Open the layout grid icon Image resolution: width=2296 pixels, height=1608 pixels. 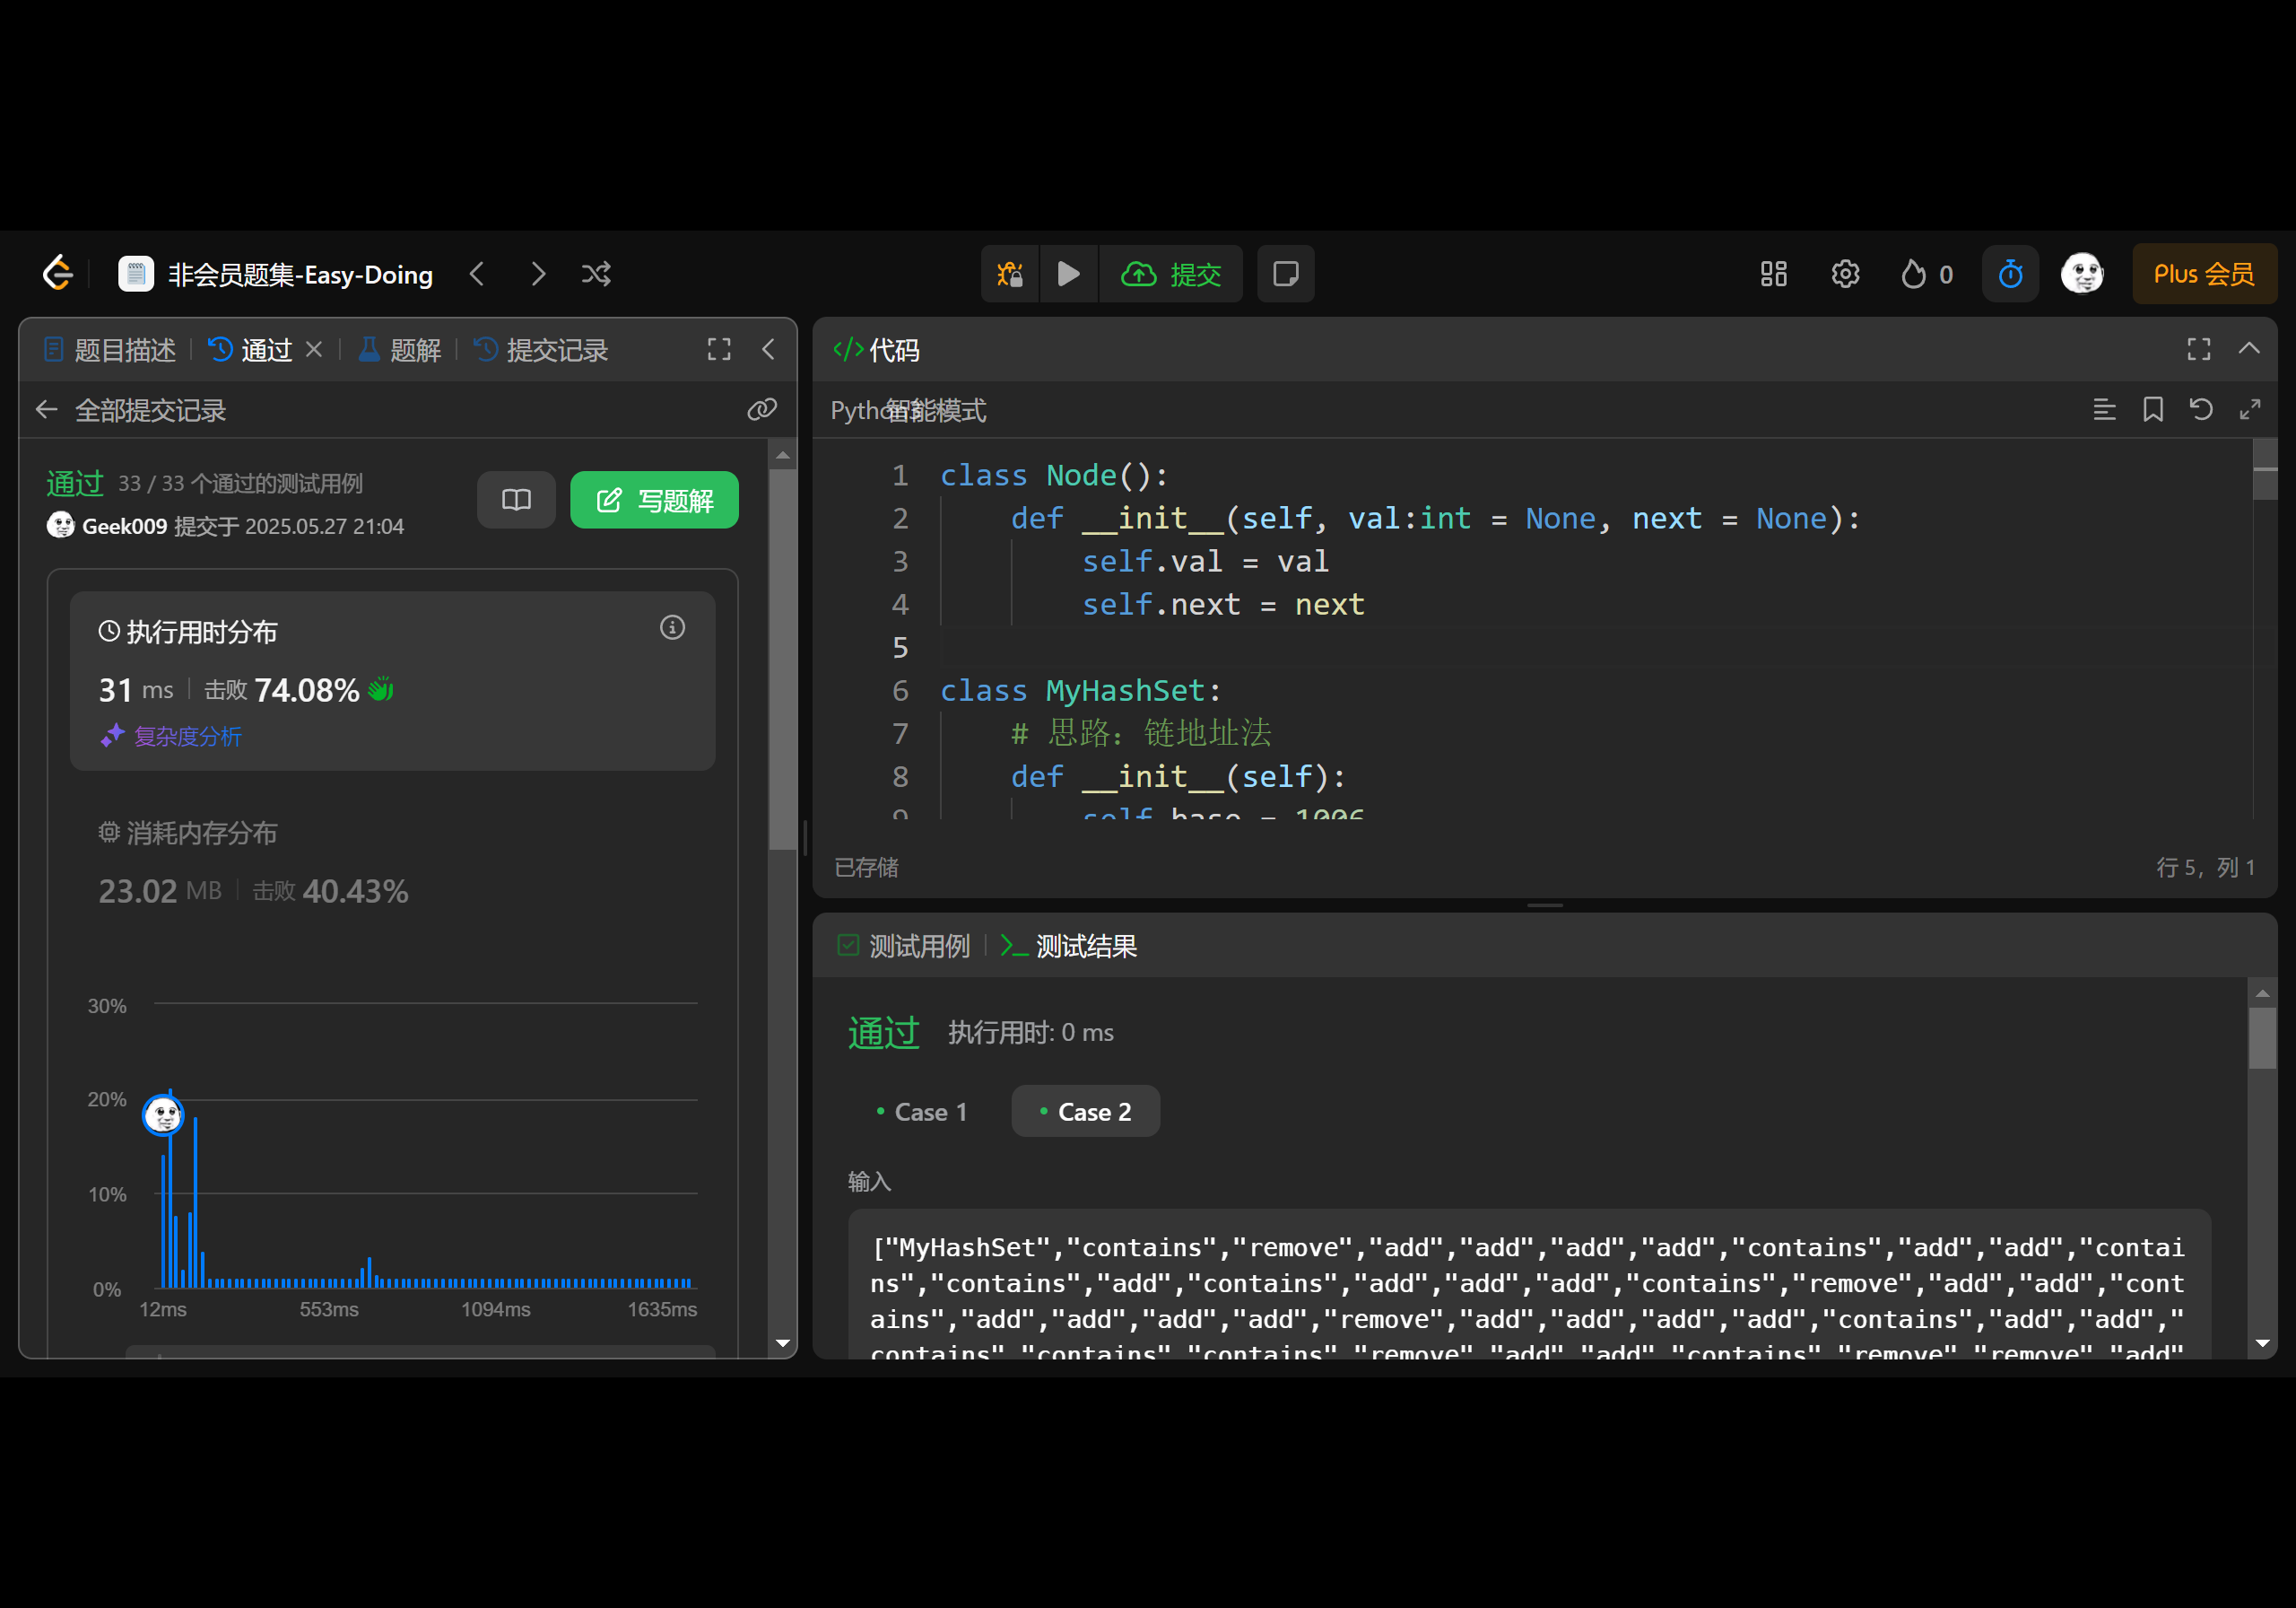(1773, 273)
